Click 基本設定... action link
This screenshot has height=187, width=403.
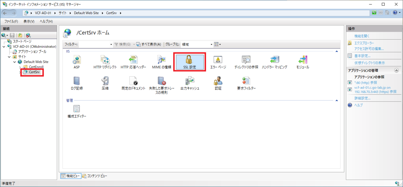coord(363,56)
